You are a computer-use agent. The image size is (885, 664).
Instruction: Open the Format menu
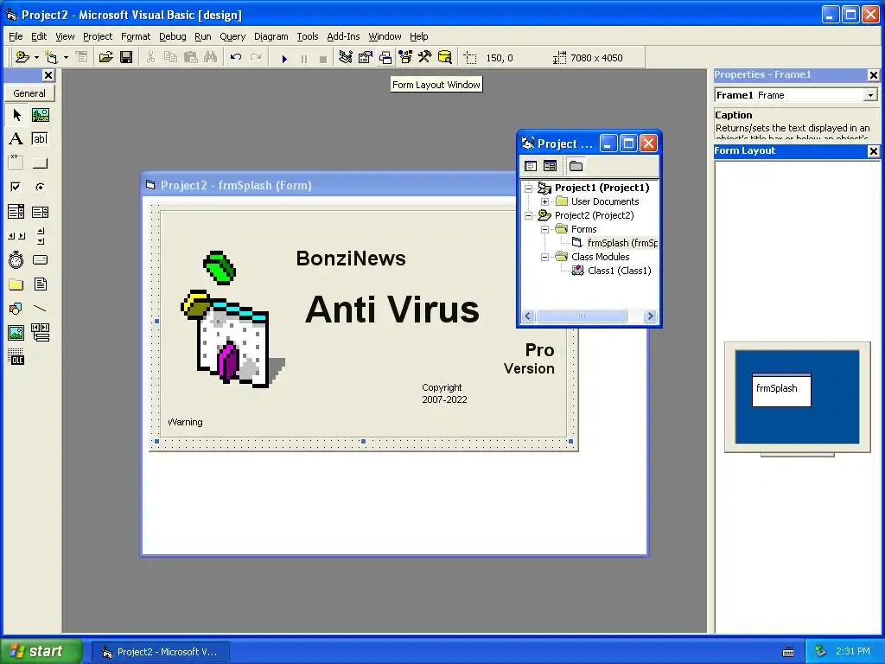[136, 36]
